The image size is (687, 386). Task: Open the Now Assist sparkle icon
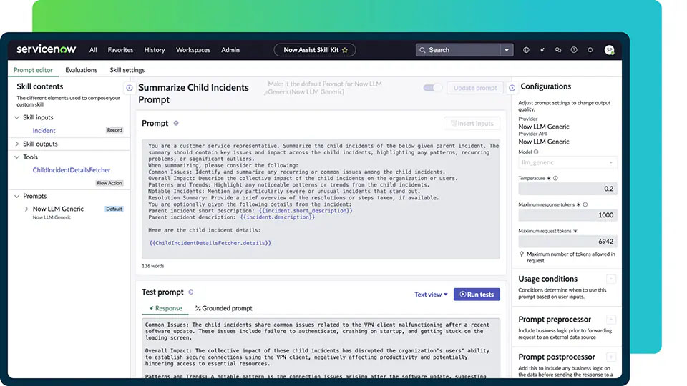542,50
